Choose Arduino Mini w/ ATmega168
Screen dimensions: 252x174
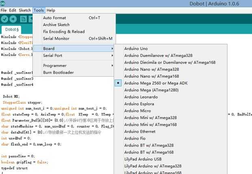[171, 125]
